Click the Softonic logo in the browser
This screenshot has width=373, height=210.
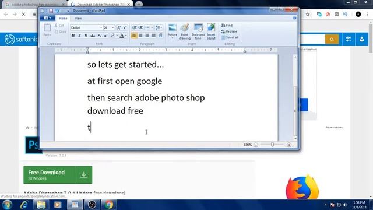tap(20, 39)
